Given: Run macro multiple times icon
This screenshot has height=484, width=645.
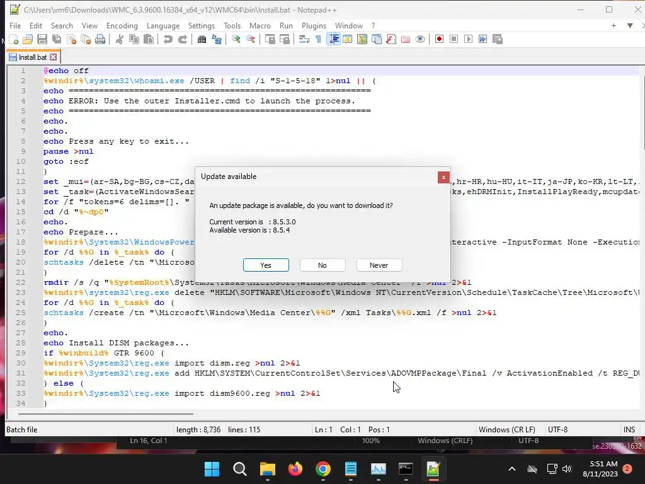Looking at the screenshot, I should (483, 39).
